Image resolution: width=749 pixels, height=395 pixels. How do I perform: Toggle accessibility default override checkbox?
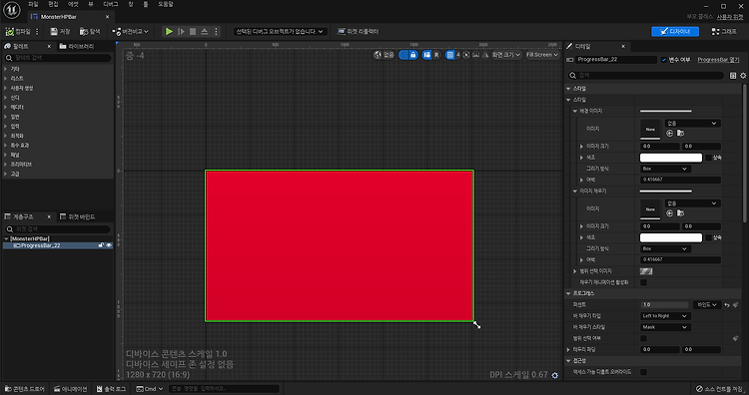pyautogui.click(x=643, y=372)
